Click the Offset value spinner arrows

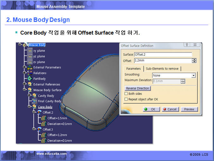[x=194, y=61]
